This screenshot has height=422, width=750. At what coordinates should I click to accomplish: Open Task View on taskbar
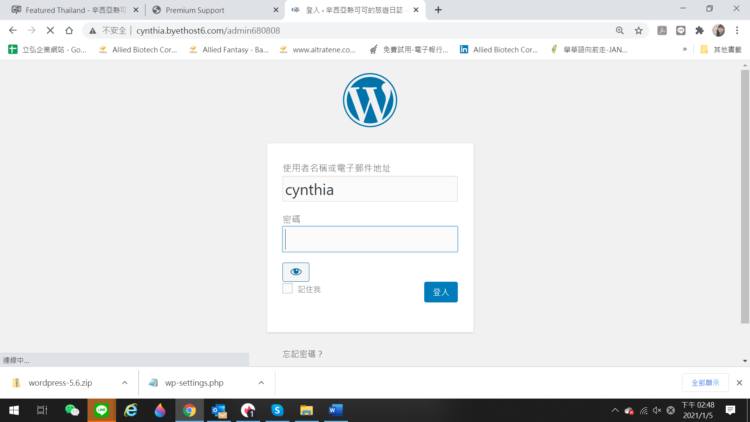42,410
